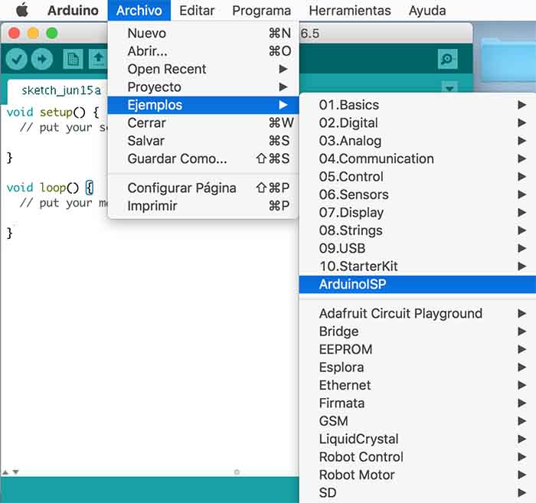Expand 04.Communication examples submenu

417,159
